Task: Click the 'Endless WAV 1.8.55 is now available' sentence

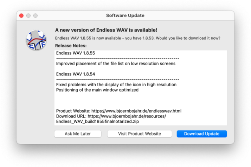Action: (138, 38)
